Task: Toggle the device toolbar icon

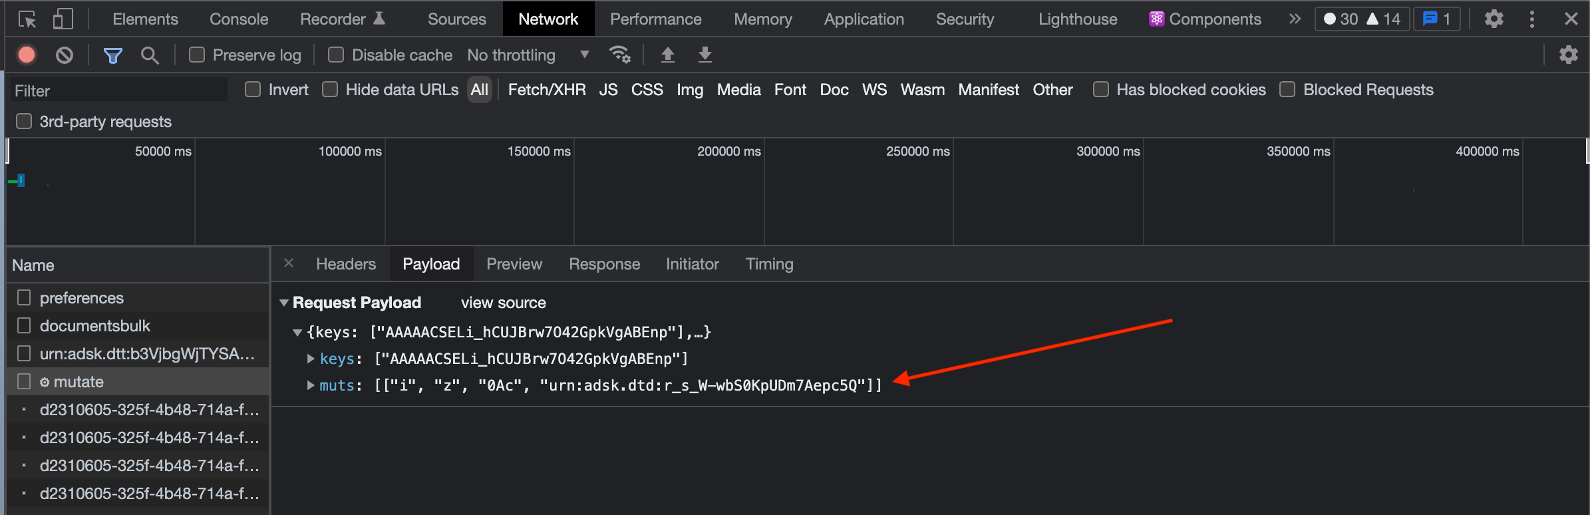Action: (x=63, y=19)
